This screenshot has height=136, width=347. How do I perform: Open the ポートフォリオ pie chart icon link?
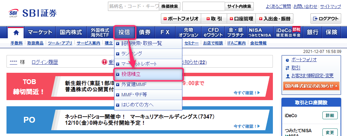pyautogui.click(x=287, y=60)
